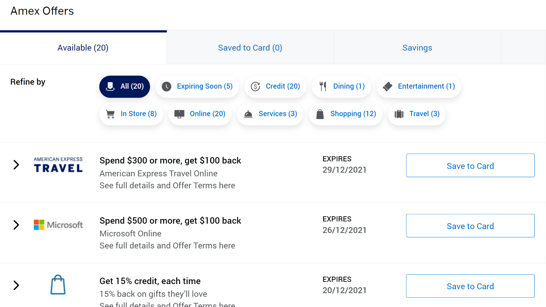The height and width of the screenshot is (307, 546).
Task: Expand the Microsoft offer chevron
Action: pos(16,225)
